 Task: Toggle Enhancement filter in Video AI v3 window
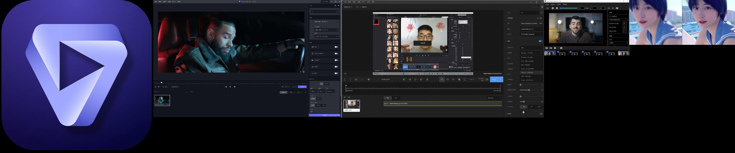point(336,67)
